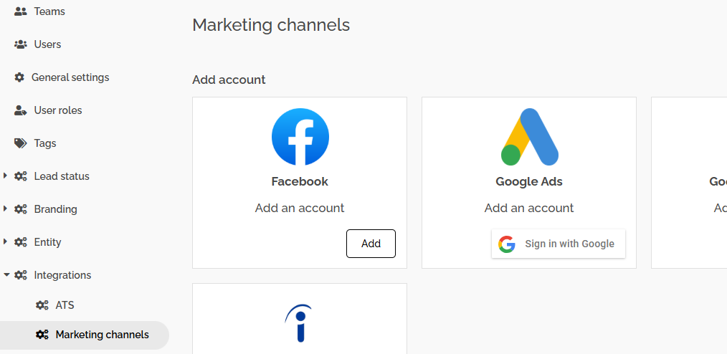Click Entity label in sidebar
The height and width of the screenshot is (354, 727).
[47, 242]
